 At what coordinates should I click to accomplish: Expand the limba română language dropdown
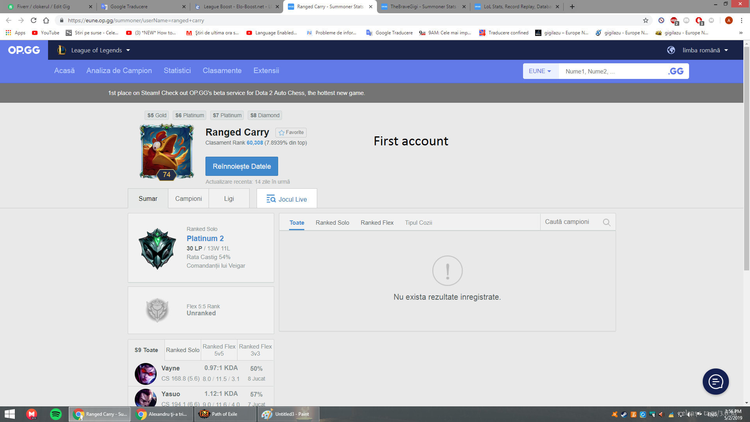click(705, 50)
